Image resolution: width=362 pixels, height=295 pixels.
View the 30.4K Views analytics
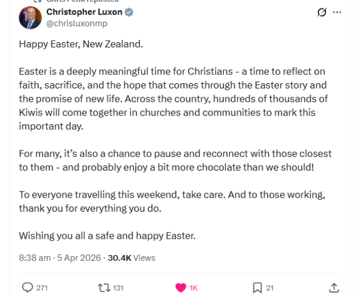(x=131, y=257)
